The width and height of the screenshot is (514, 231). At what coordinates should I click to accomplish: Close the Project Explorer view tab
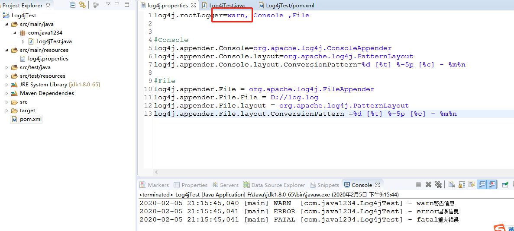(x=48, y=5)
